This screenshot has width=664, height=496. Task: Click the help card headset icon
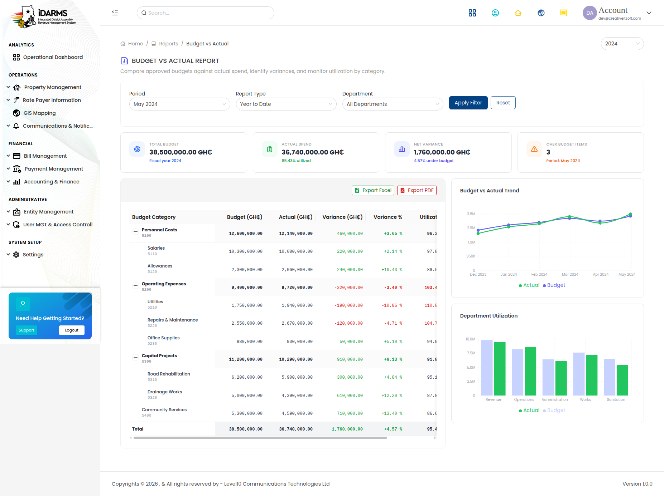pyautogui.click(x=23, y=304)
